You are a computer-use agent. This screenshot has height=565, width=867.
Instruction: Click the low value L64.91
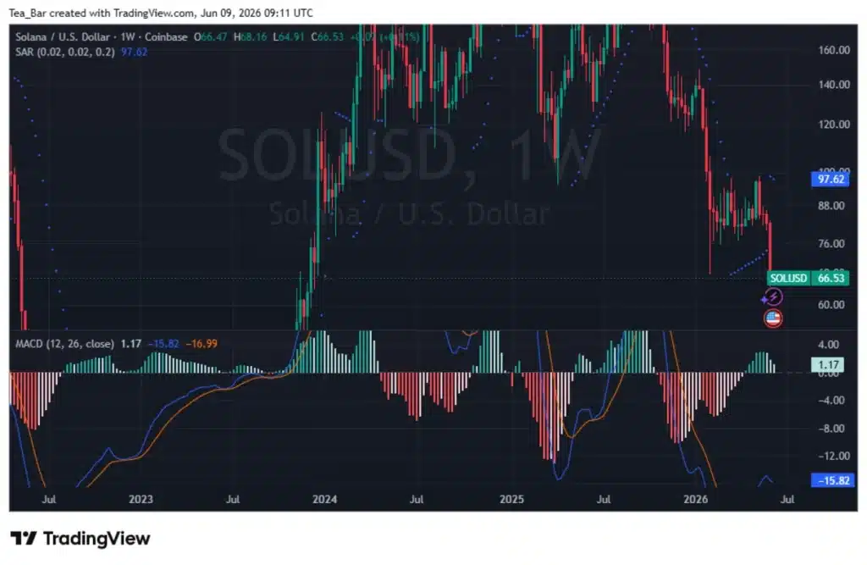tap(289, 37)
